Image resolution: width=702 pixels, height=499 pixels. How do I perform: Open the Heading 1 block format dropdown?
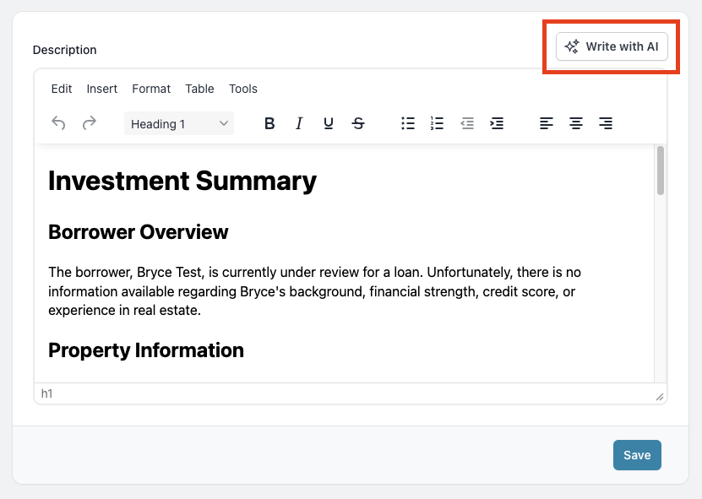click(179, 123)
